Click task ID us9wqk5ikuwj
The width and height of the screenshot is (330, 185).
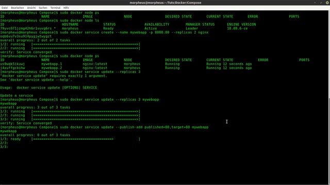click(12, 64)
